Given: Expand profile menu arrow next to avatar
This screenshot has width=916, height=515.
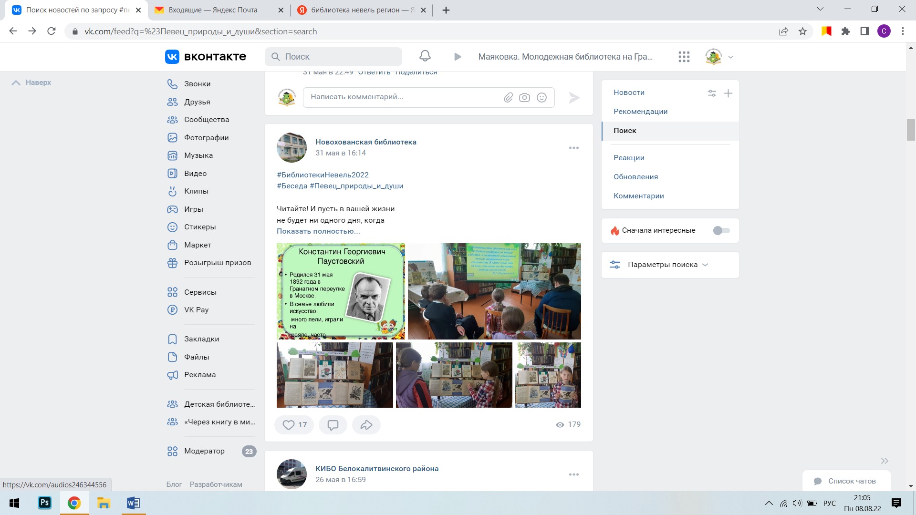Looking at the screenshot, I should pos(730,57).
